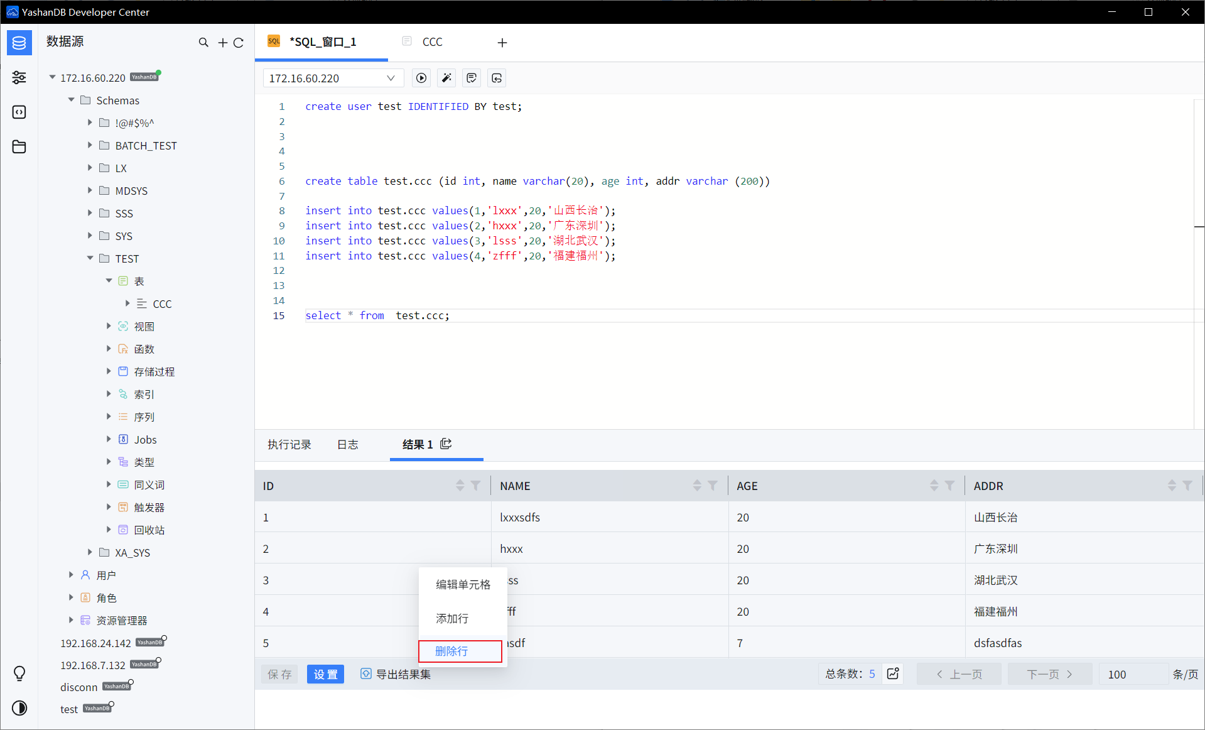Viewport: 1205px width, 730px height.
Task: Open the data source sidebar icon
Action: 19,43
